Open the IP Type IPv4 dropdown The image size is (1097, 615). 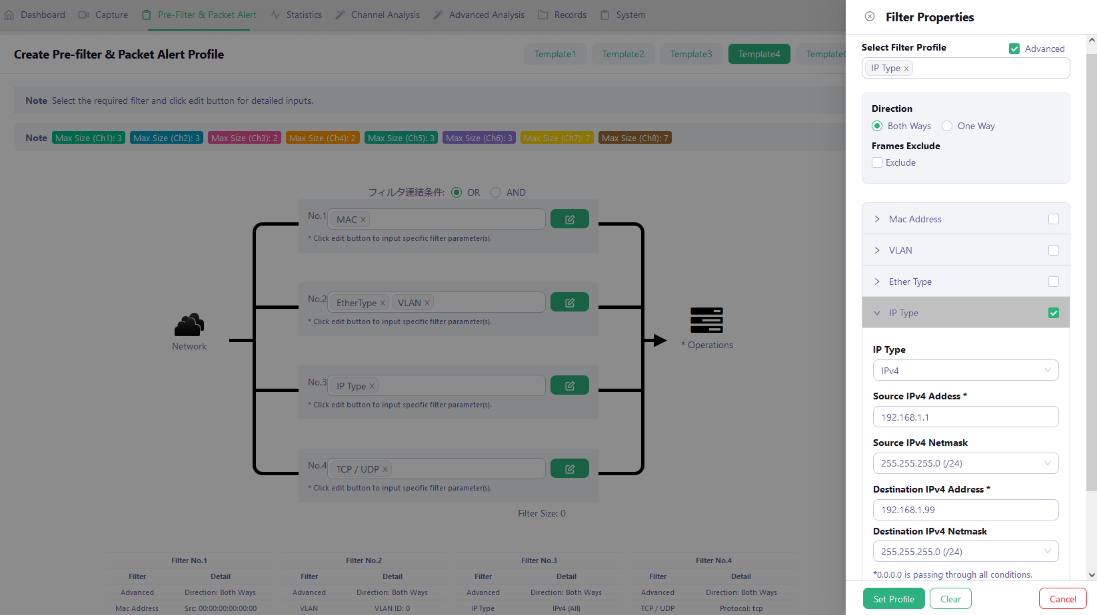coord(965,371)
